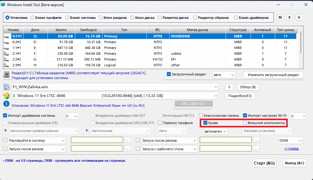Screen dimensions: 313x180
Task: Click the Старт (&G) button
Action: coord(264,163)
